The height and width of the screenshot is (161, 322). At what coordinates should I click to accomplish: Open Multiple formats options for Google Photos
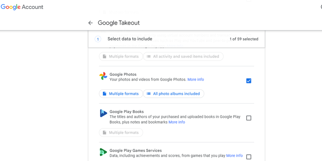click(121, 94)
